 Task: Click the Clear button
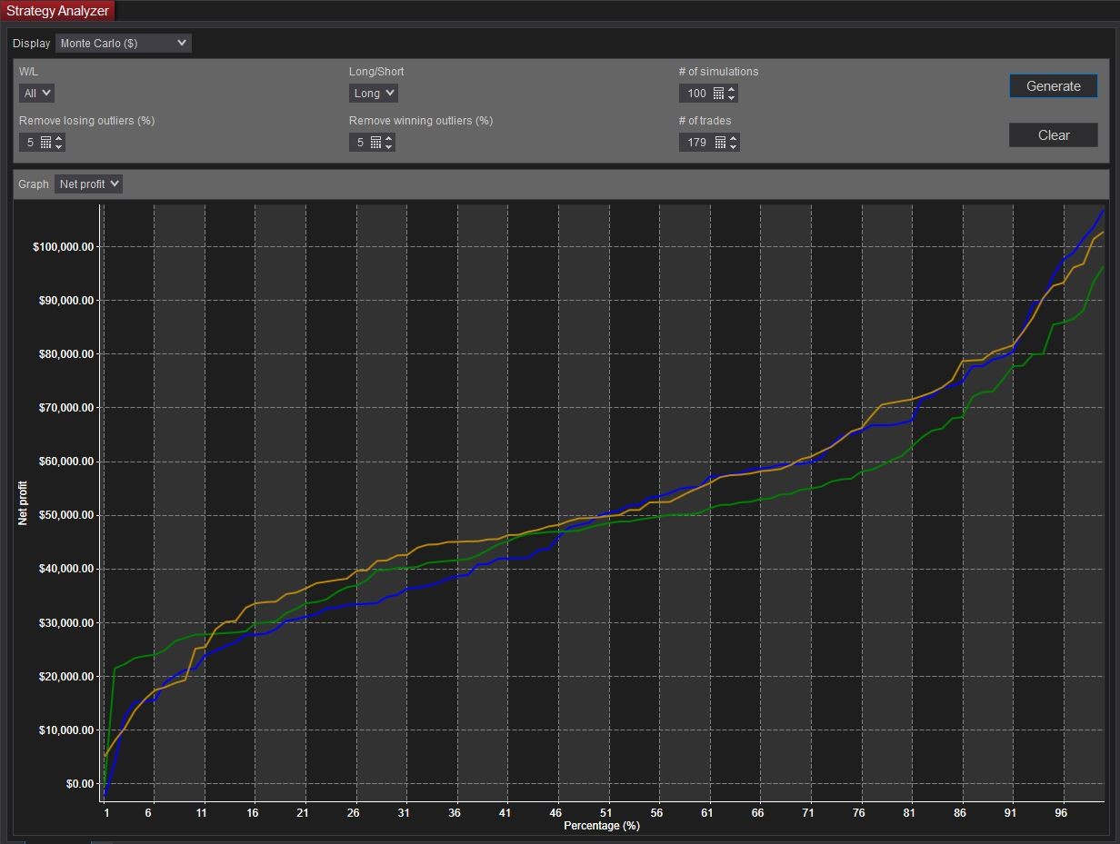pos(1054,134)
